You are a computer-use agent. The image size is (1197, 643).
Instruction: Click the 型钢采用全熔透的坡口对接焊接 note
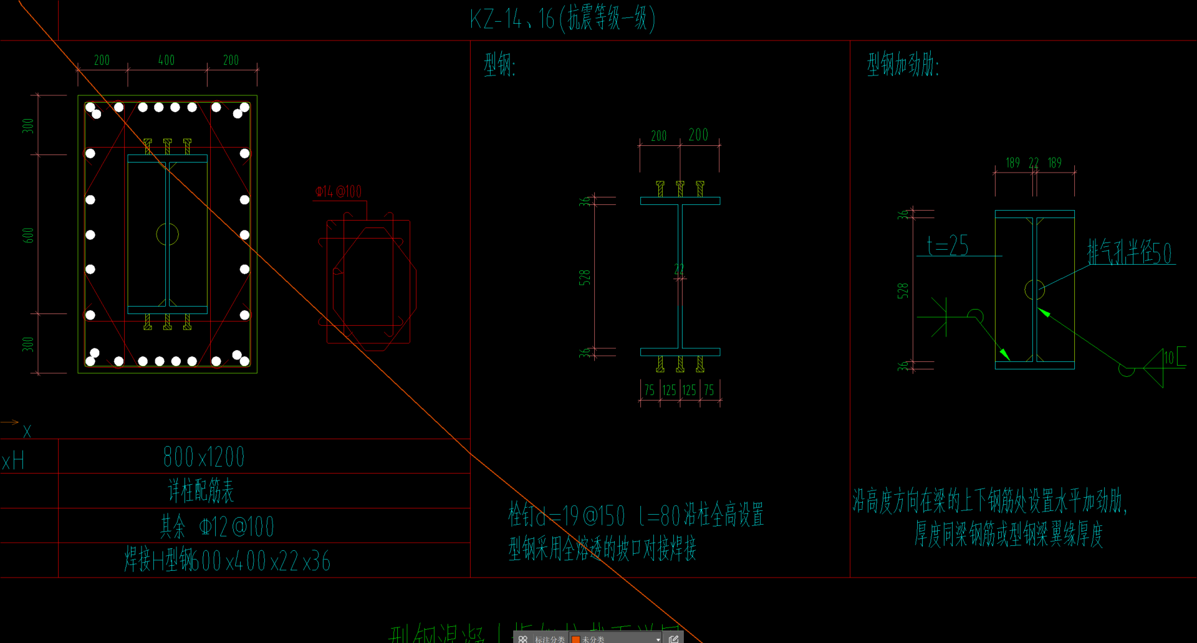point(602,548)
